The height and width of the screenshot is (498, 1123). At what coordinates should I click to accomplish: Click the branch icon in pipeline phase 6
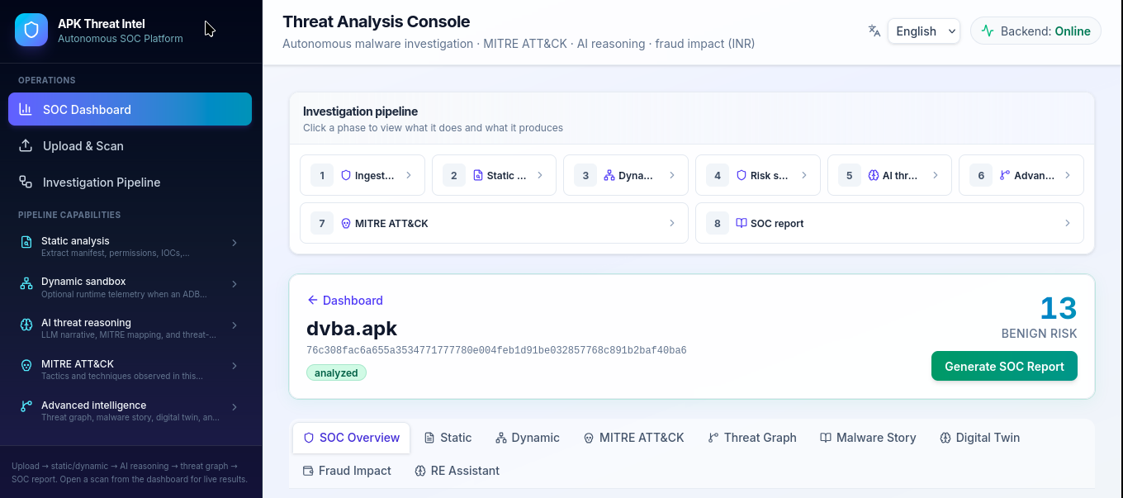pos(1005,175)
